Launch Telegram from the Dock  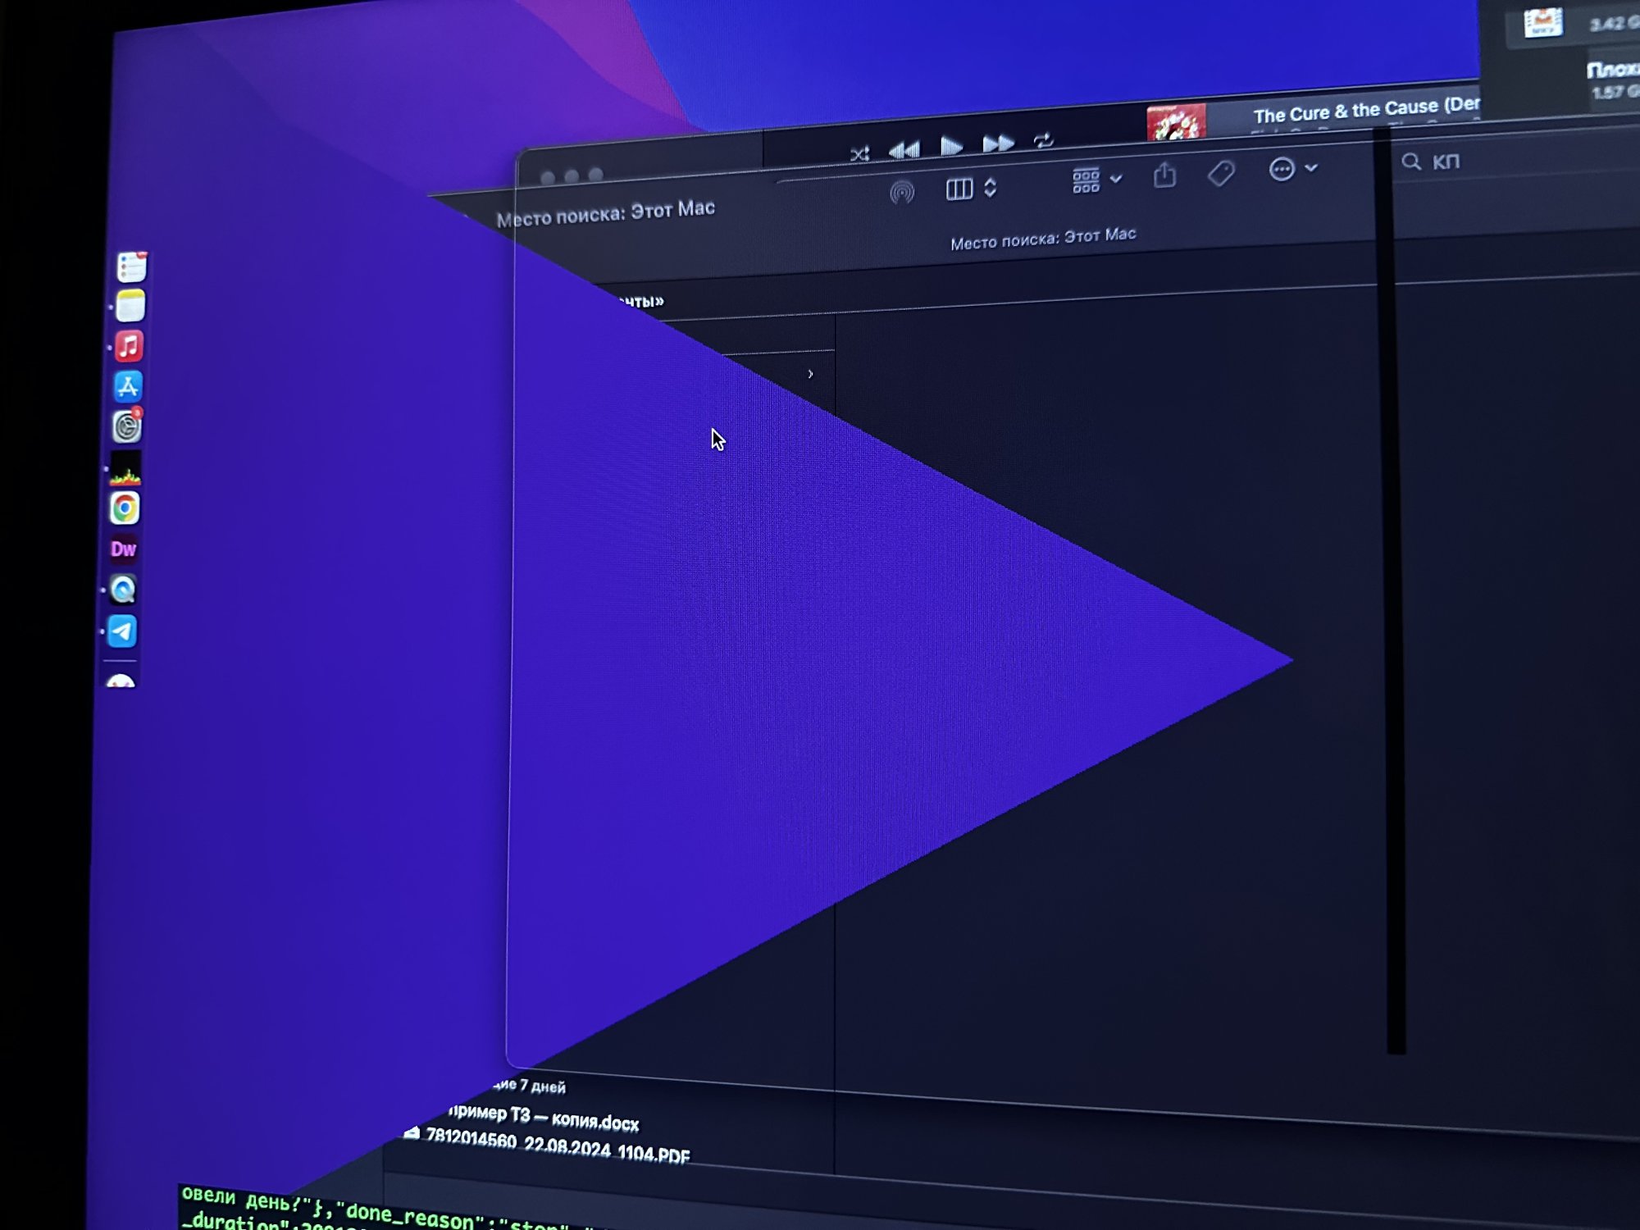[x=123, y=631]
